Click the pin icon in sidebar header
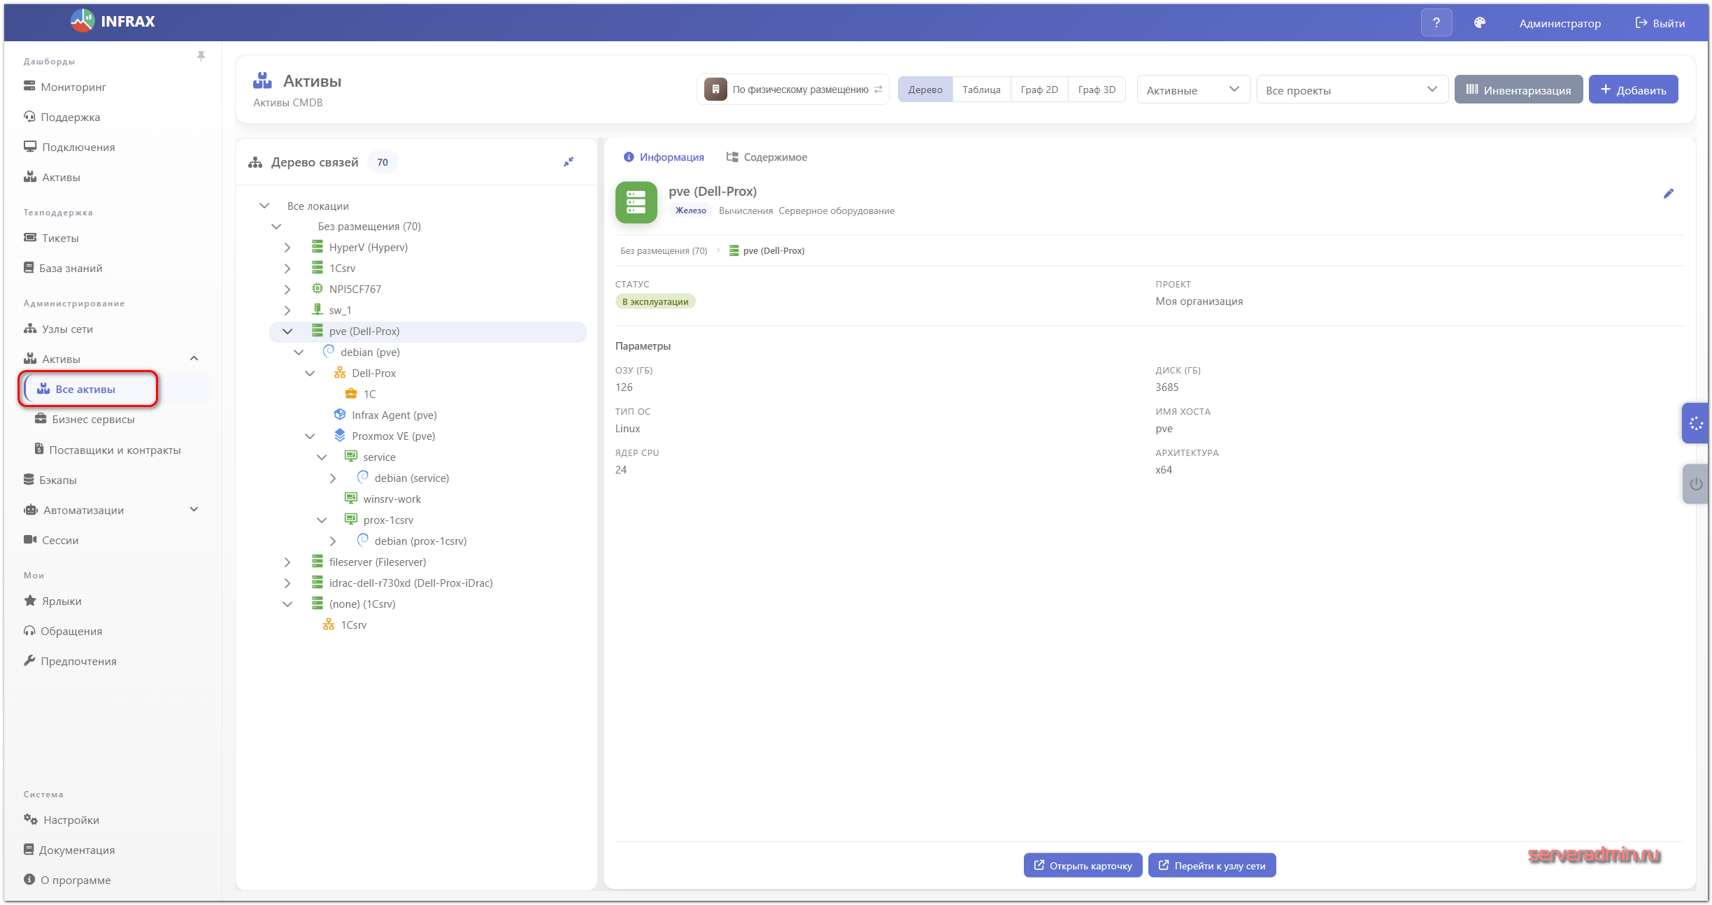1712x905 pixels. pyautogui.click(x=201, y=56)
